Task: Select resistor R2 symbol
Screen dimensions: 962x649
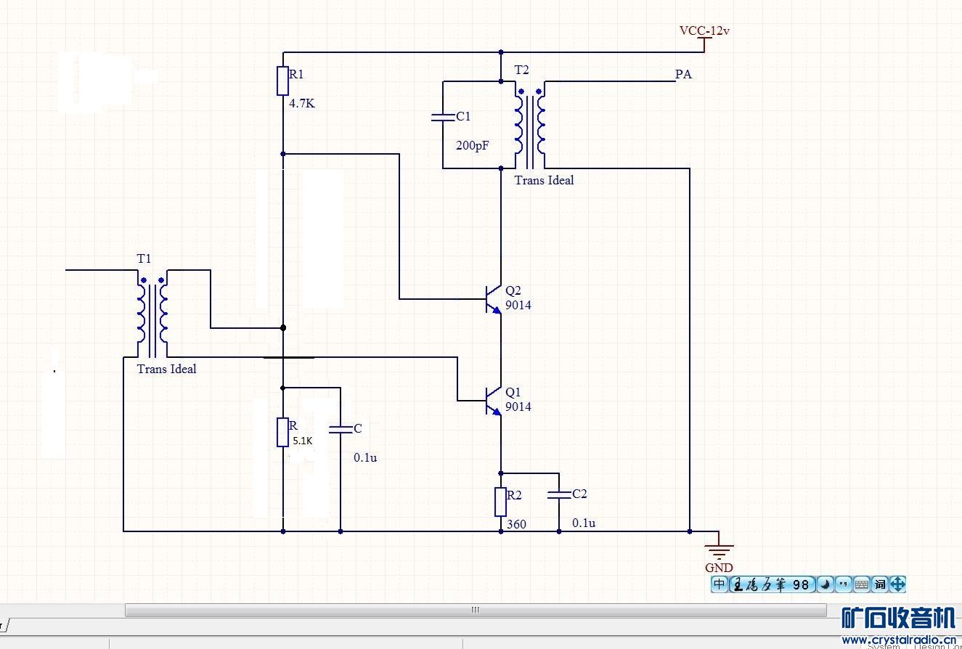Action: [x=500, y=502]
